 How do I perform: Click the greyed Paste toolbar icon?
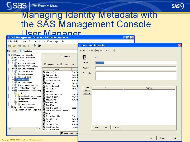(x=24, y=46)
